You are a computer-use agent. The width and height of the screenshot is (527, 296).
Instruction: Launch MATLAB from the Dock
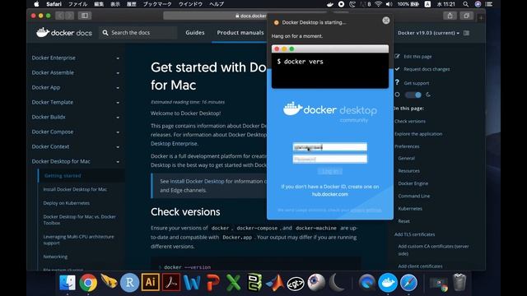coord(275,283)
